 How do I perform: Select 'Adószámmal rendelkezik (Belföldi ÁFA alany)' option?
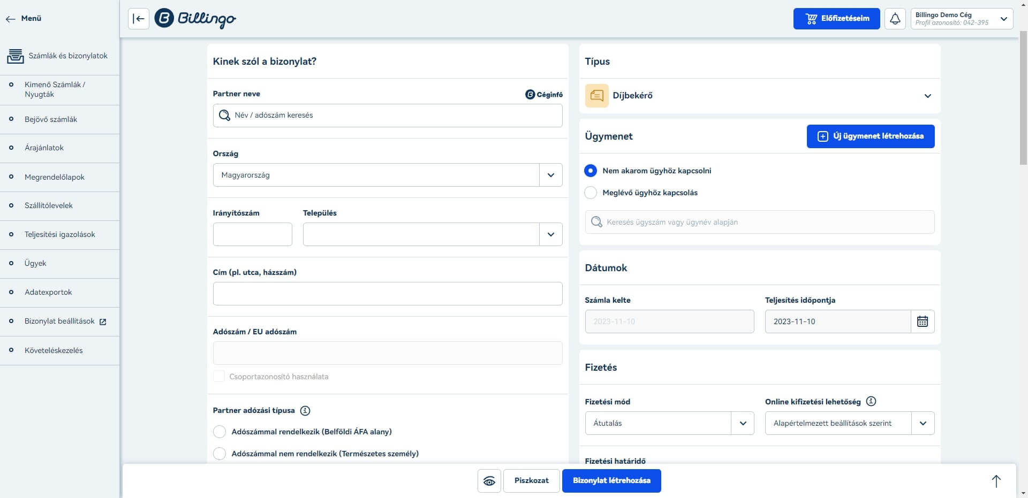(x=220, y=432)
